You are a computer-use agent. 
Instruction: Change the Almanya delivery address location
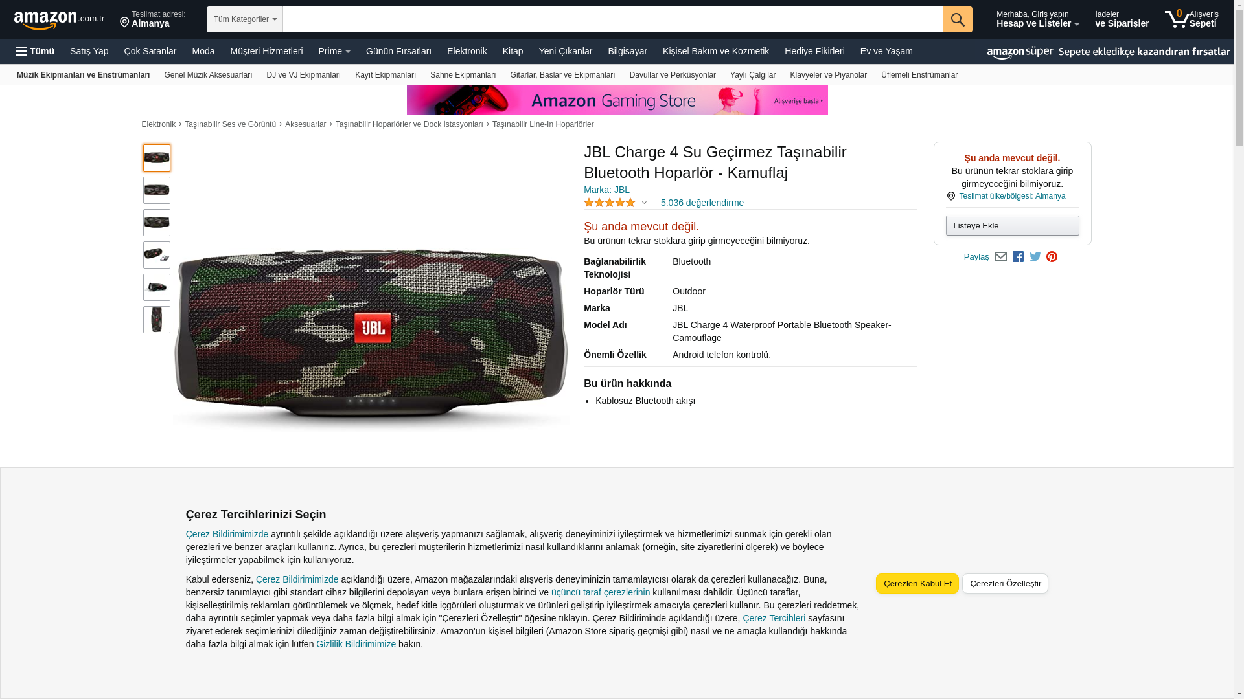[x=153, y=19]
